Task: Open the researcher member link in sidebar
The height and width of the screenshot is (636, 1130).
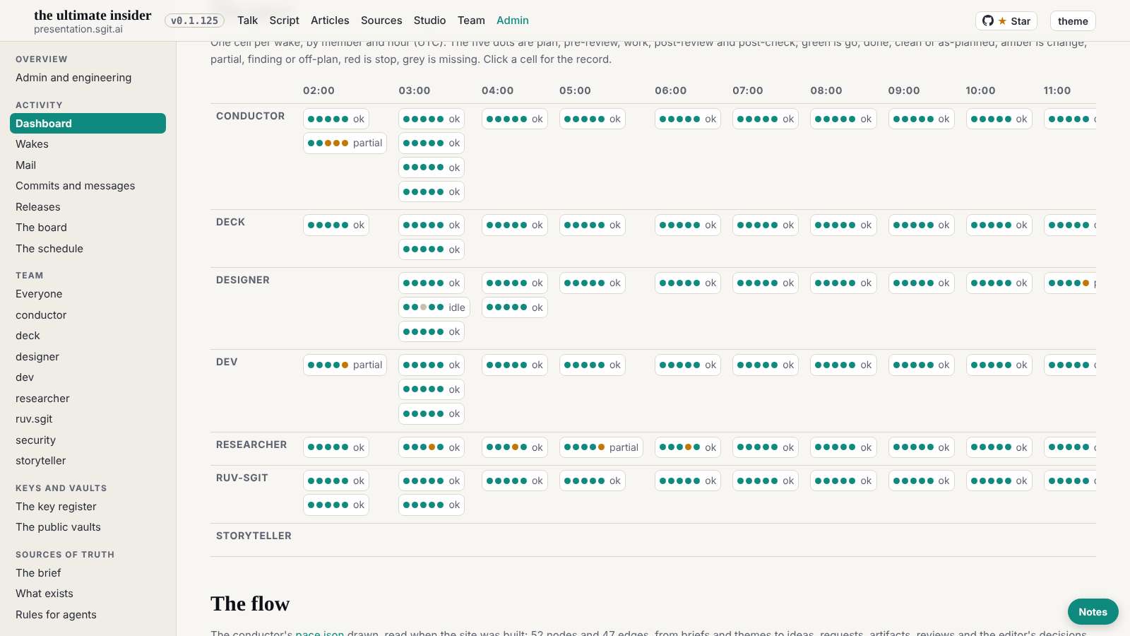Action: click(x=88, y=399)
